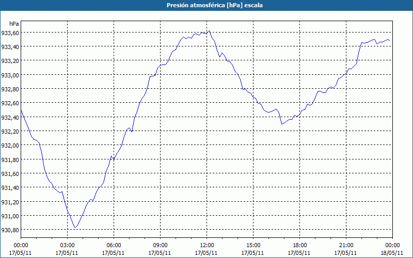
Task: Click the 930,80 pressure axis label
Action: tap(10, 230)
